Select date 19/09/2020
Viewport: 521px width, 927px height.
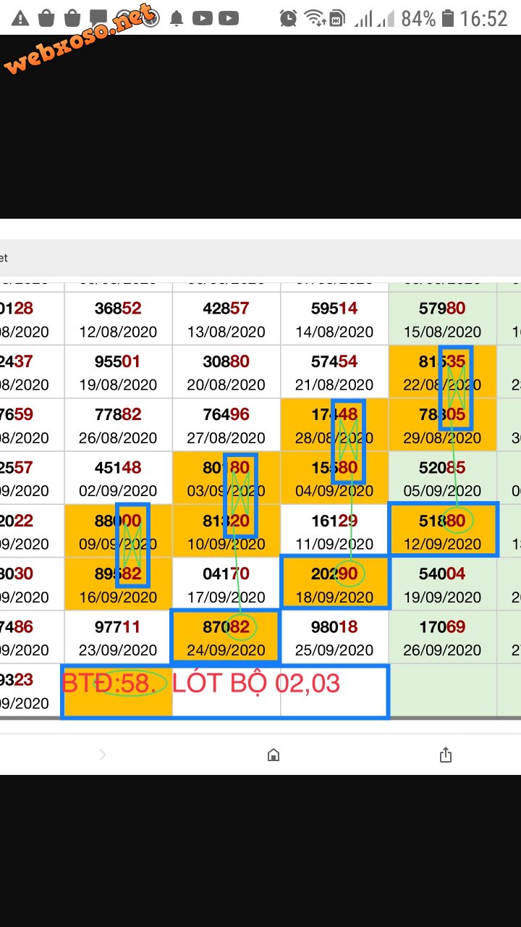[442, 597]
